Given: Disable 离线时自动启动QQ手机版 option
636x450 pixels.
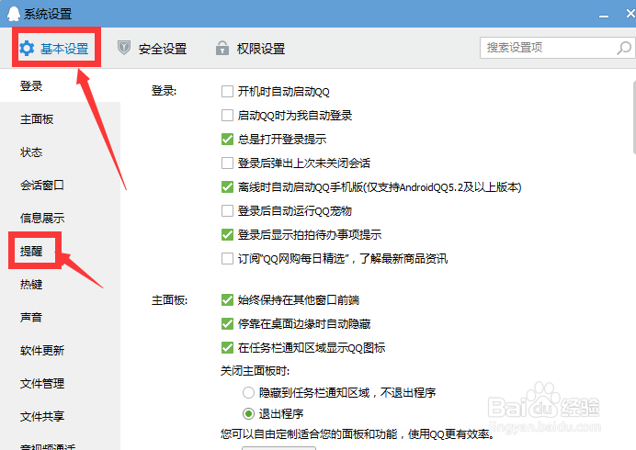Looking at the screenshot, I should [x=227, y=187].
